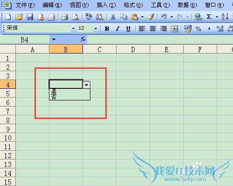Toggle center alignment

click(153, 29)
